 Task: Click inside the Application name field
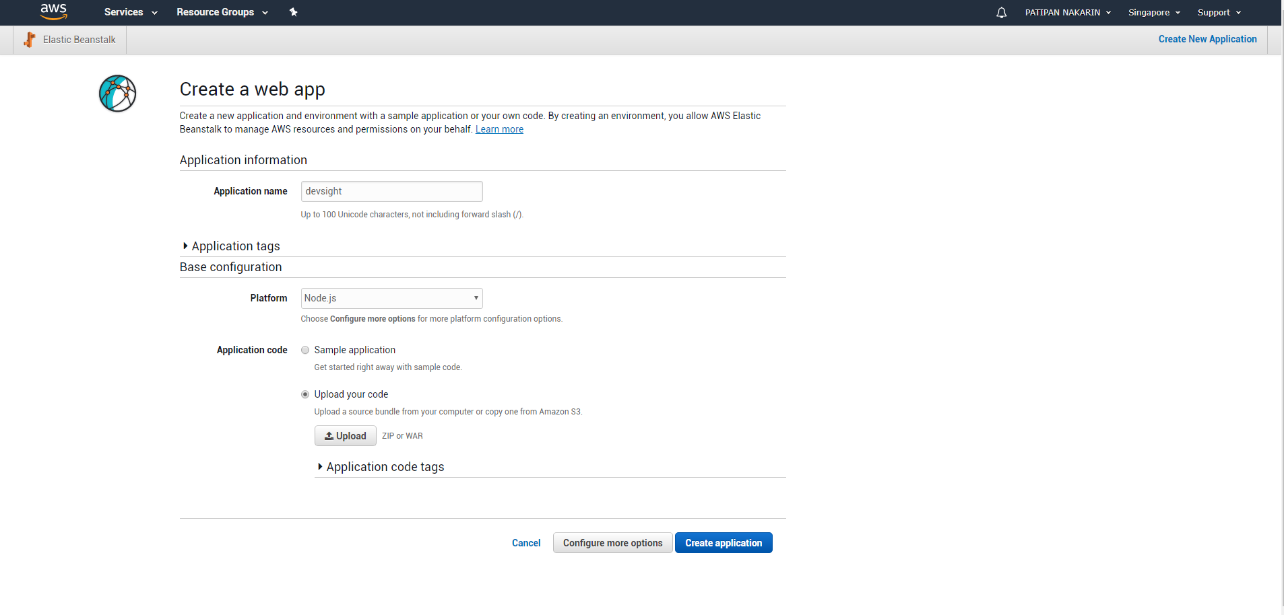391,191
